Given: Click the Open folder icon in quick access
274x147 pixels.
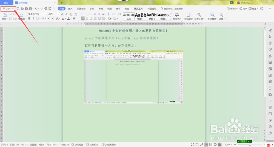Looking at the screenshot, I should point(22,9).
